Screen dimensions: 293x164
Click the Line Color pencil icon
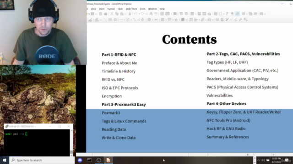(x=90, y=20)
